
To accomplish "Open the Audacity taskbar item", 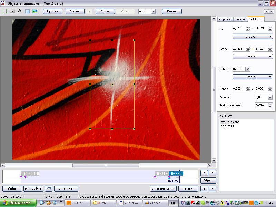I will tap(156, 203).
